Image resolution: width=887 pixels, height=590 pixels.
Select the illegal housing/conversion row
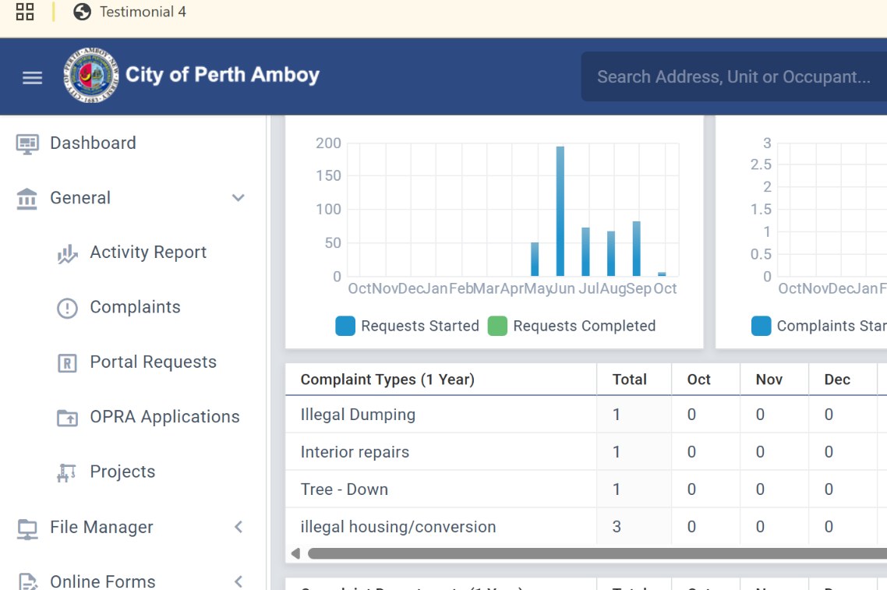click(x=586, y=527)
